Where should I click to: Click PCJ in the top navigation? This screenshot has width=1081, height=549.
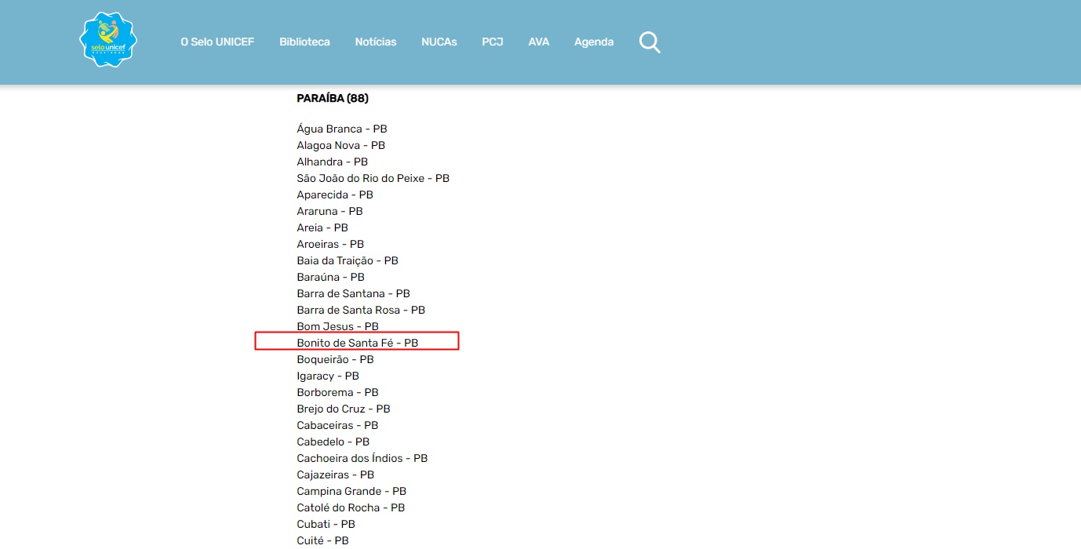pyautogui.click(x=493, y=42)
